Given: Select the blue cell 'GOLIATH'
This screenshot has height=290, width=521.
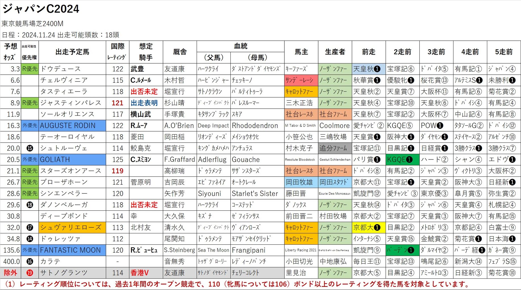Looking at the screenshot, I should [72, 159].
